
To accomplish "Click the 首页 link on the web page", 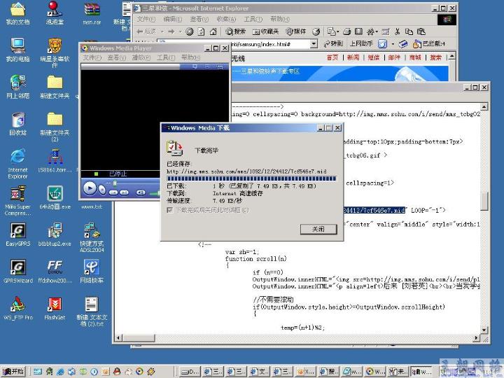I will click(x=332, y=57).
